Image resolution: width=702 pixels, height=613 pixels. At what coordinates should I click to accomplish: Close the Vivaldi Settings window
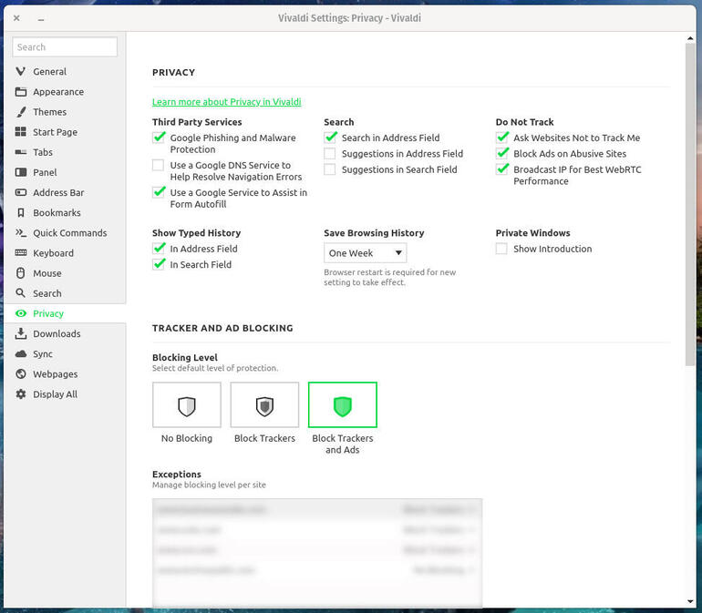16,18
